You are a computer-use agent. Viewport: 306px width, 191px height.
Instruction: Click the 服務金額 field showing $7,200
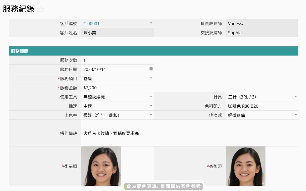(117, 88)
